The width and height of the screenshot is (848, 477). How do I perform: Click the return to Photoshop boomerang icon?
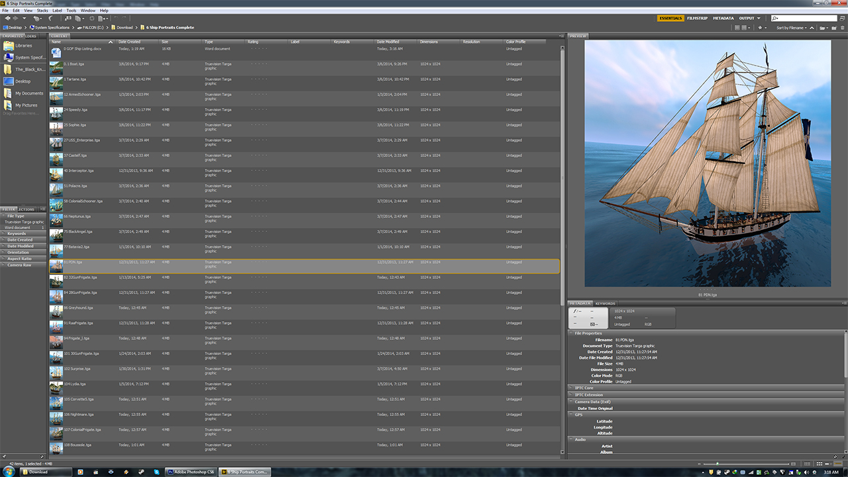tap(50, 19)
